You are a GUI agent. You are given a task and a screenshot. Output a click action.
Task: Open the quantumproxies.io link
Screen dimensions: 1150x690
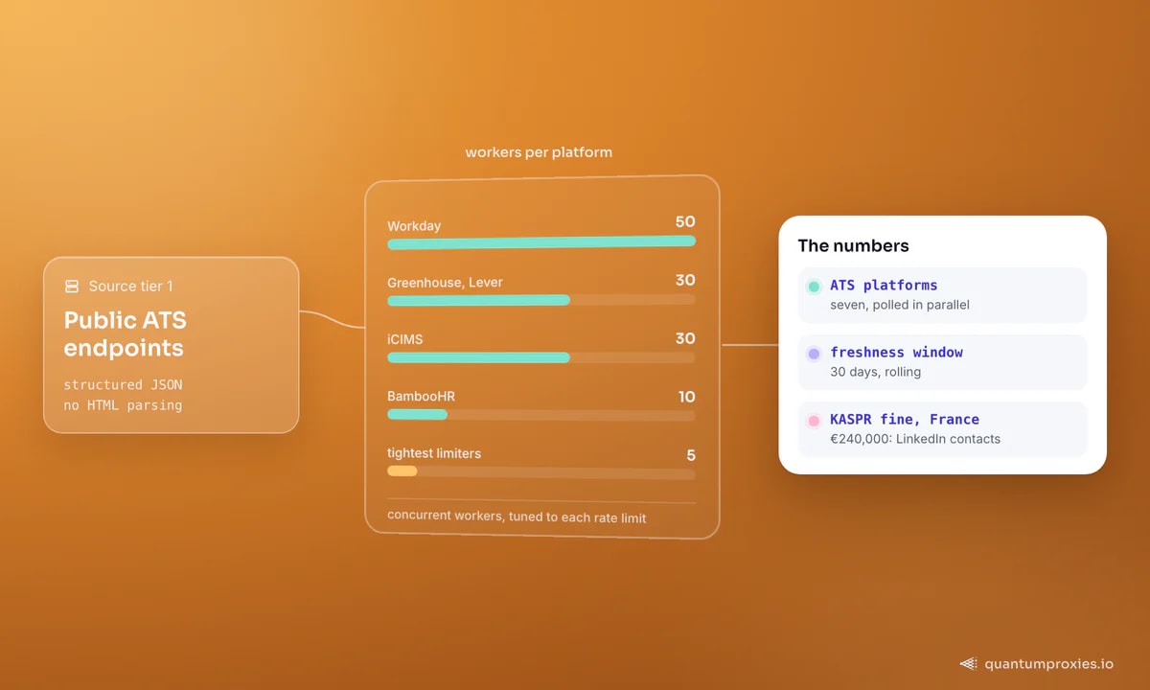(x=1048, y=663)
